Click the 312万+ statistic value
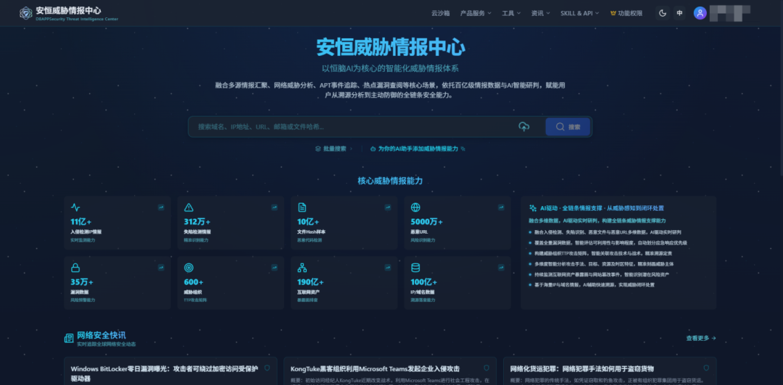Screen dimensions: 783x385 (197, 222)
